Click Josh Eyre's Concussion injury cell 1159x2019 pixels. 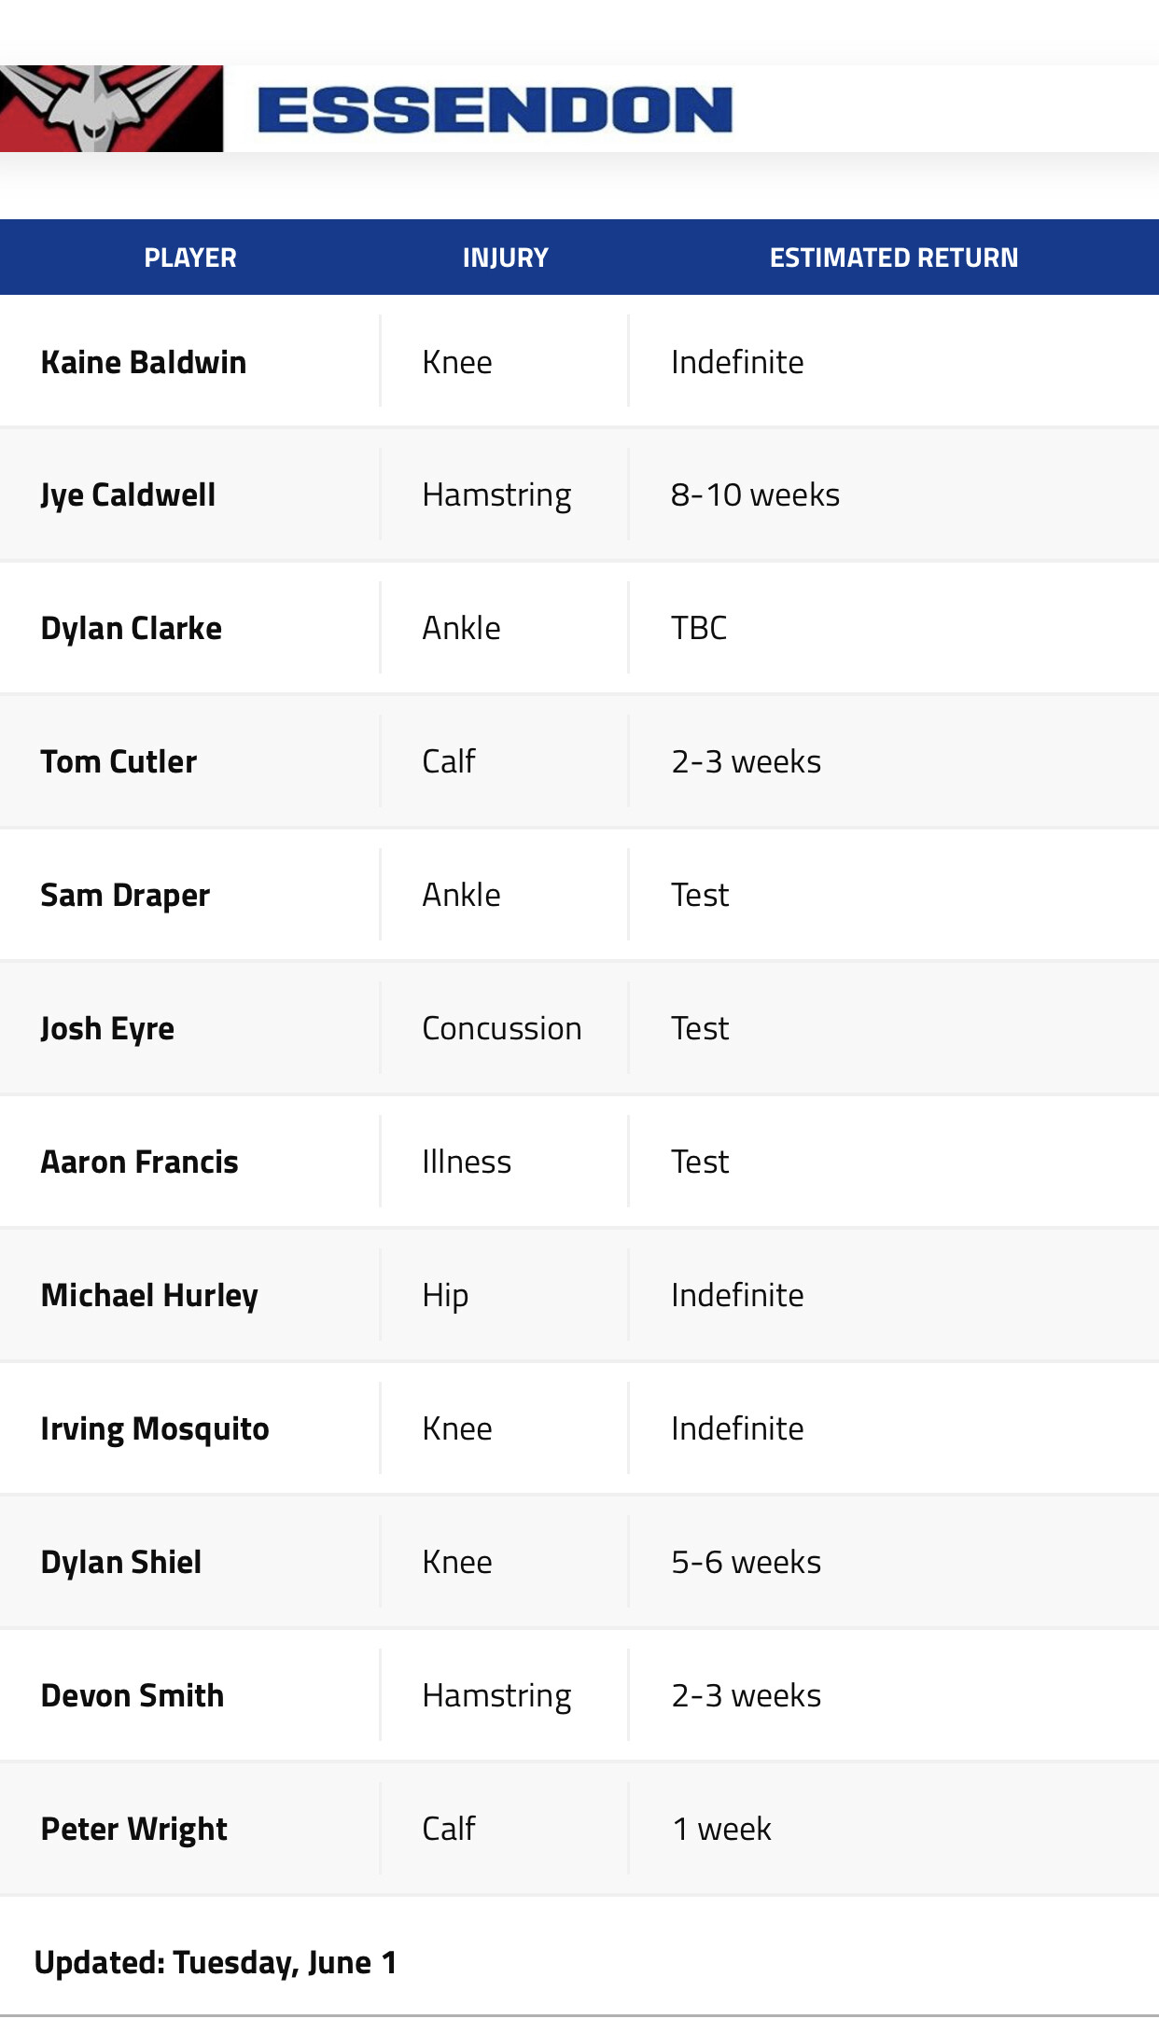coord(502,1028)
